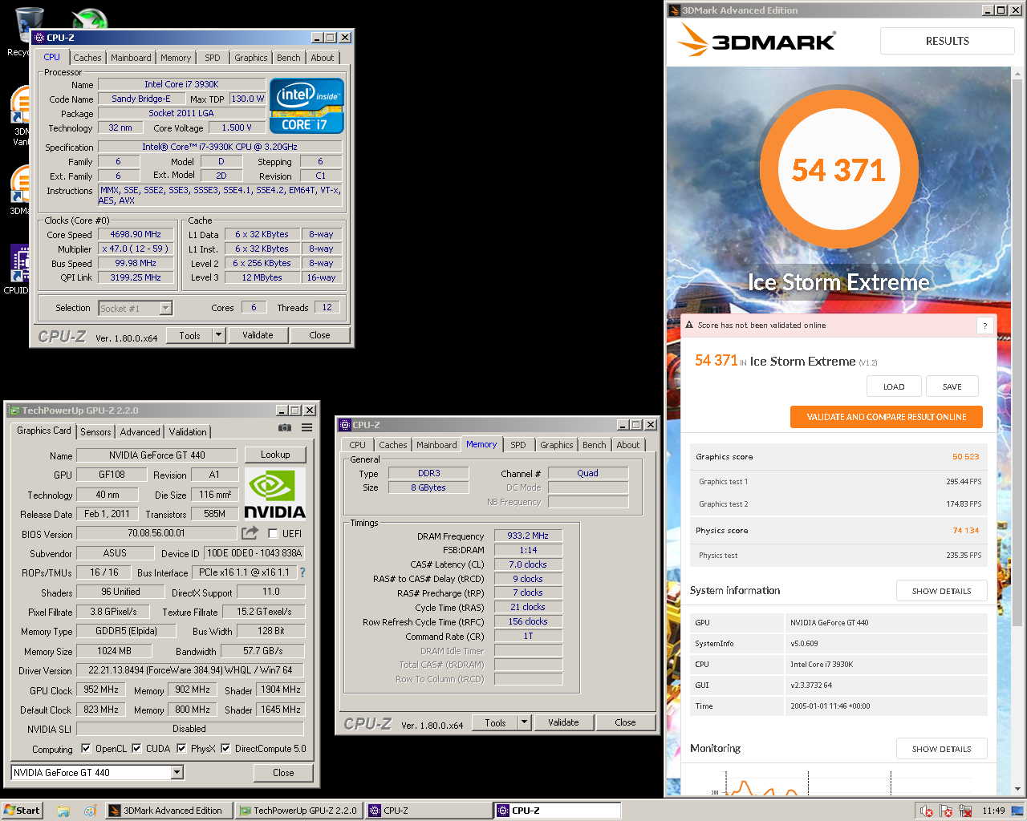Image resolution: width=1027 pixels, height=821 pixels.
Task: Click the 3DMark scrollbar down arrow
Action: tap(1017, 790)
